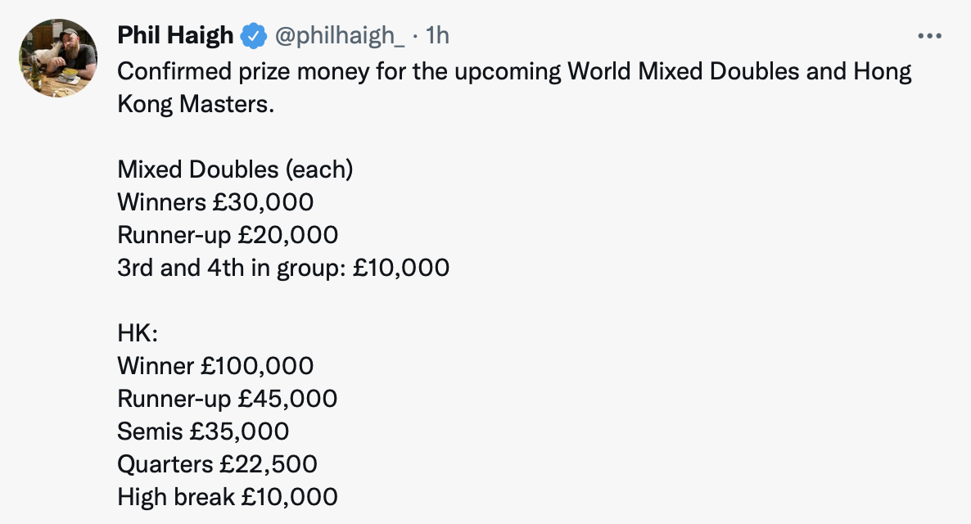Click the blue verified badge
Screen dimensions: 971x524
tap(253, 35)
